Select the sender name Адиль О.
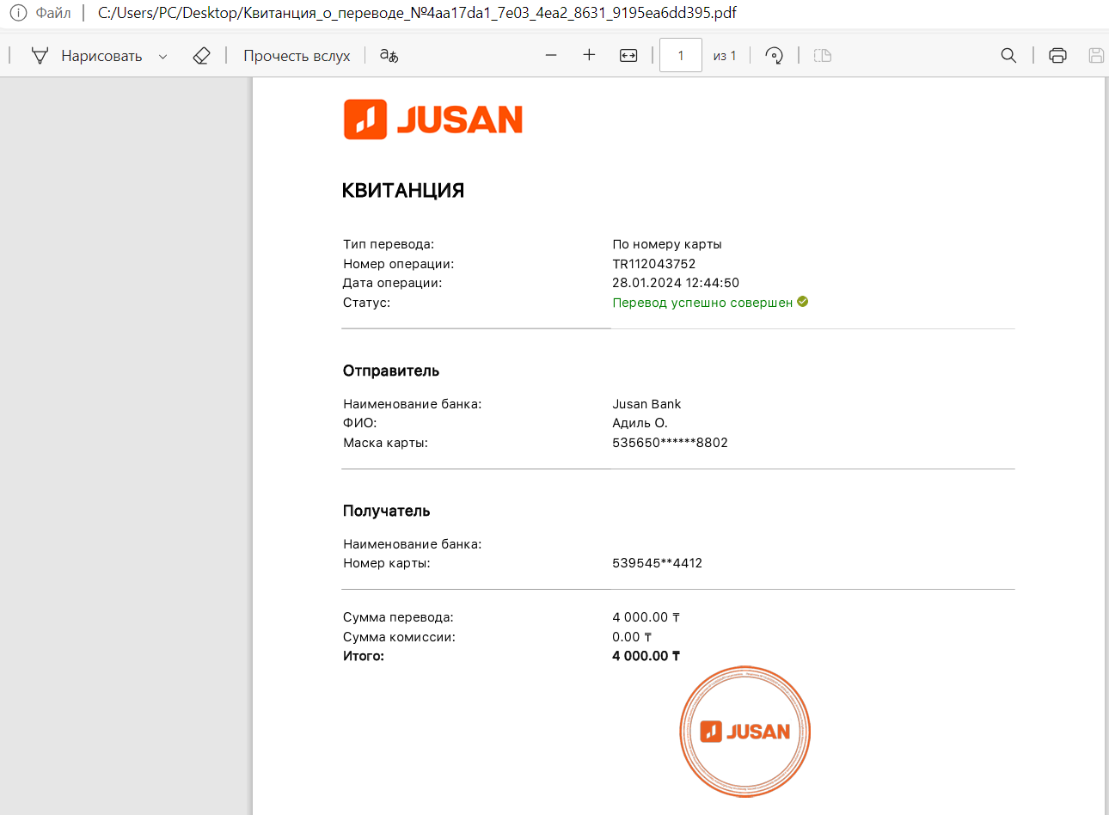1109x815 pixels. (640, 423)
